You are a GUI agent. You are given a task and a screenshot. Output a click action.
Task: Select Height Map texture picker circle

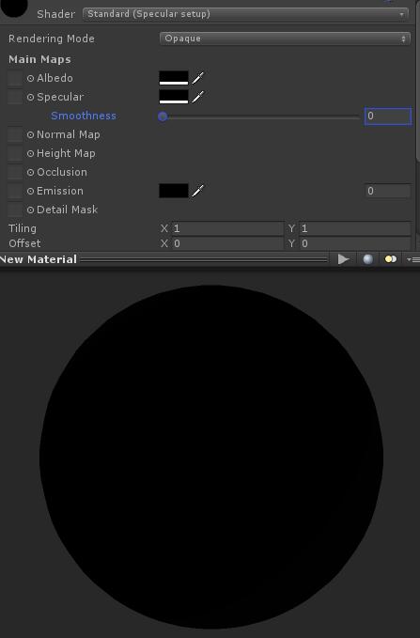click(x=30, y=153)
